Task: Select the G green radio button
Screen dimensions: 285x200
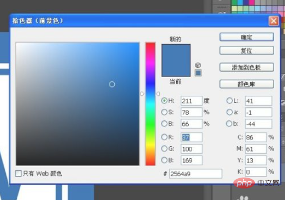Action: point(164,148)
